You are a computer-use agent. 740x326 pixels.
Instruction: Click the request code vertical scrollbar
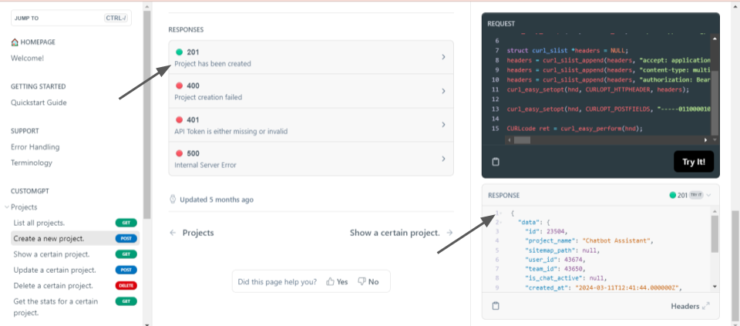click(715, 104)
